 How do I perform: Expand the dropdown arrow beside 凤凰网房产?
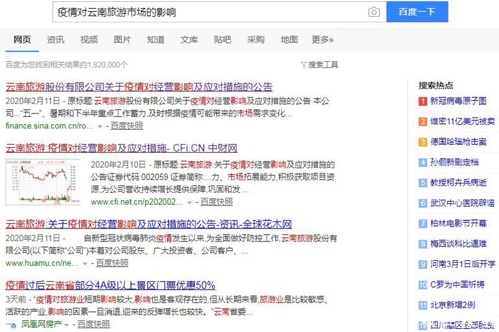(67, 325)
